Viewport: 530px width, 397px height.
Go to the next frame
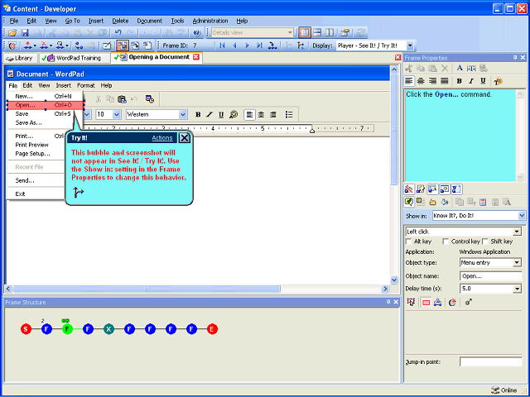click(247, 45)
